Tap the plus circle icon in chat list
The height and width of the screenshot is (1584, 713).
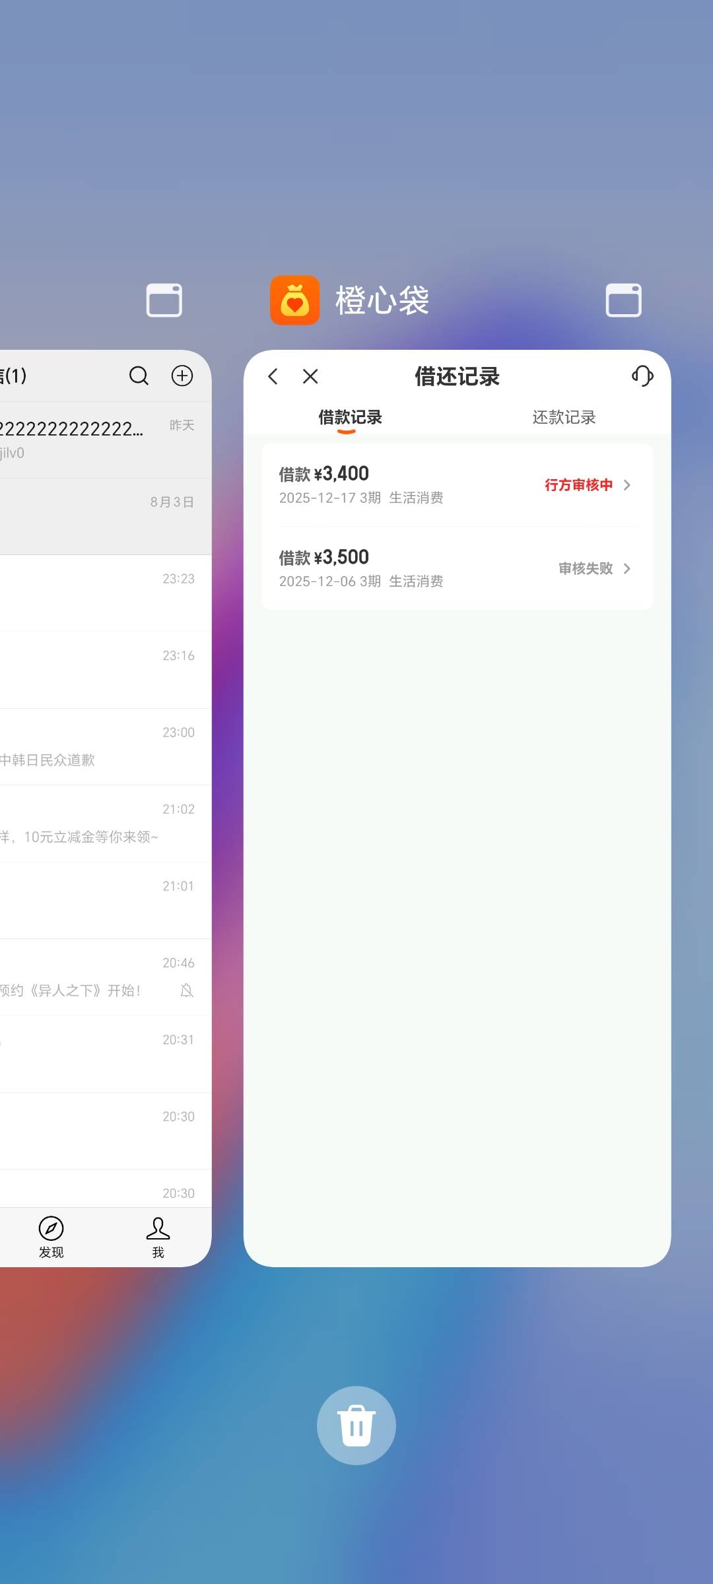point(182,376)
